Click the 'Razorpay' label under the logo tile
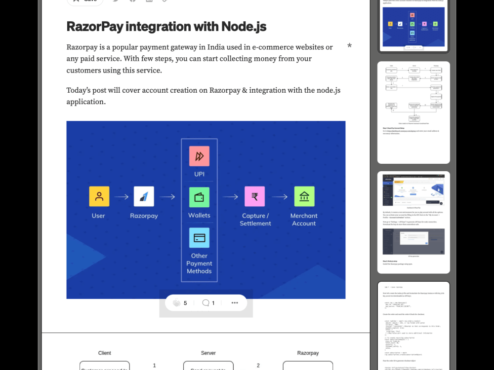Screen dimensions: 494x370 pyautogui.click(x=144, y=216)
